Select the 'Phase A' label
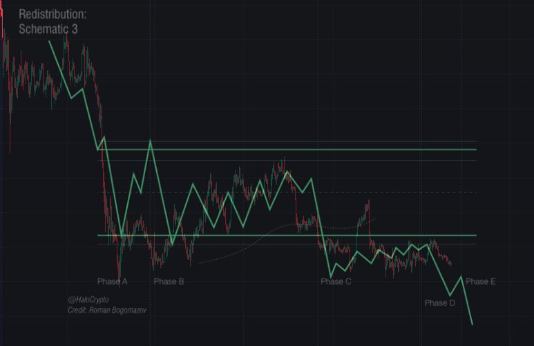Screen dimensions: 534x346 point(113,281)
